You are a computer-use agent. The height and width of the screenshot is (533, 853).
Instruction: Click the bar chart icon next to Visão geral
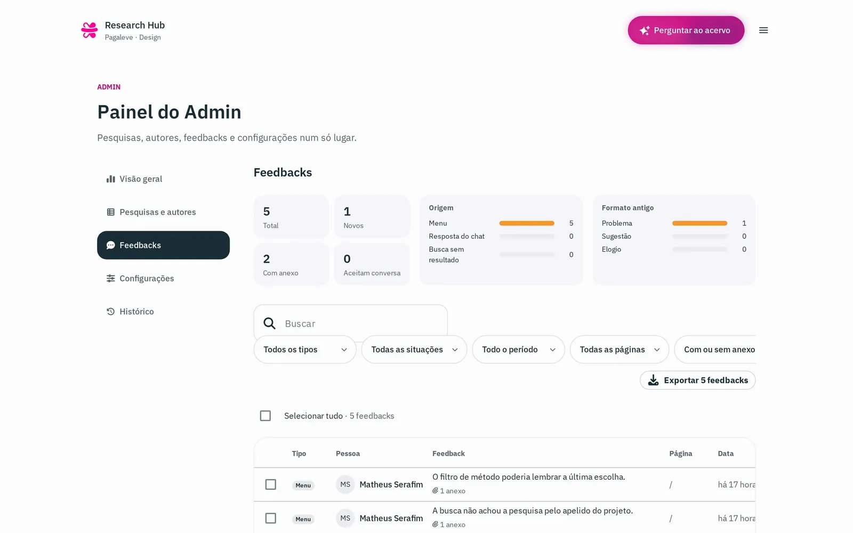point(111,179)
